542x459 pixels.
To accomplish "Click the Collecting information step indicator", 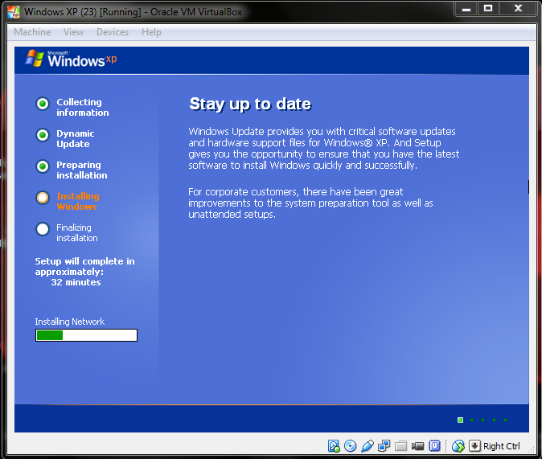I will pyautogui.click(x=43, y=104).
